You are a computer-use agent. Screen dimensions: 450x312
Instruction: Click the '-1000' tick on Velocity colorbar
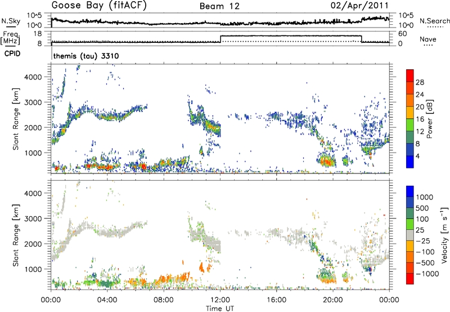pos(427,274)
